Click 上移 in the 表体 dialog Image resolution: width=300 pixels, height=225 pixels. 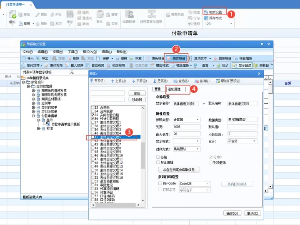118,81
